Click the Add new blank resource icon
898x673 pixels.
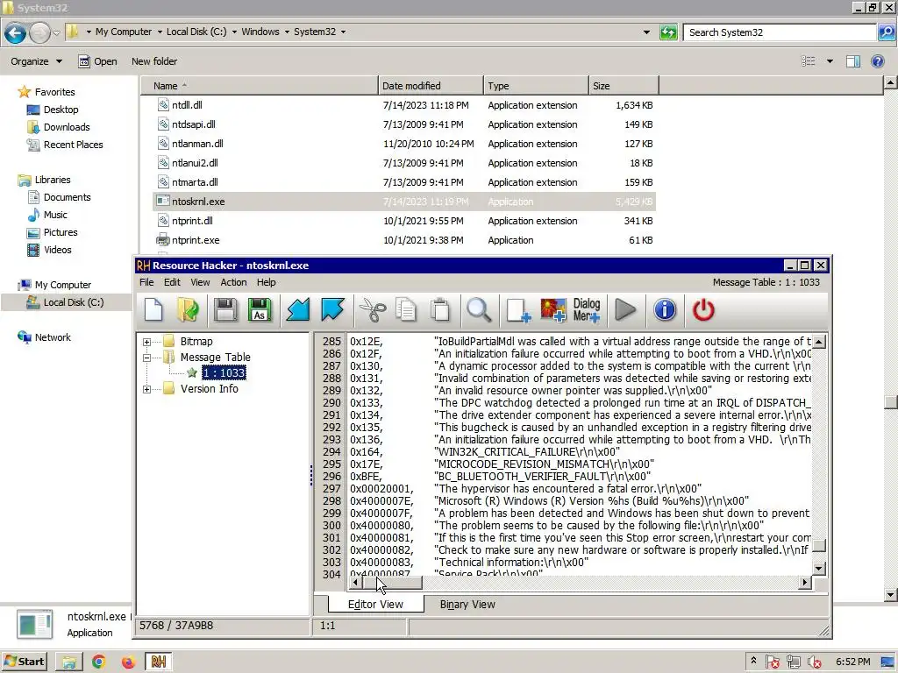pos(518,310)
